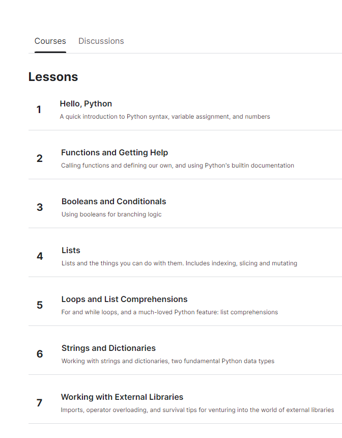342x438 pixels.
Task: Click the number 1 beside Hello, Python
Action: click(39, 109)
